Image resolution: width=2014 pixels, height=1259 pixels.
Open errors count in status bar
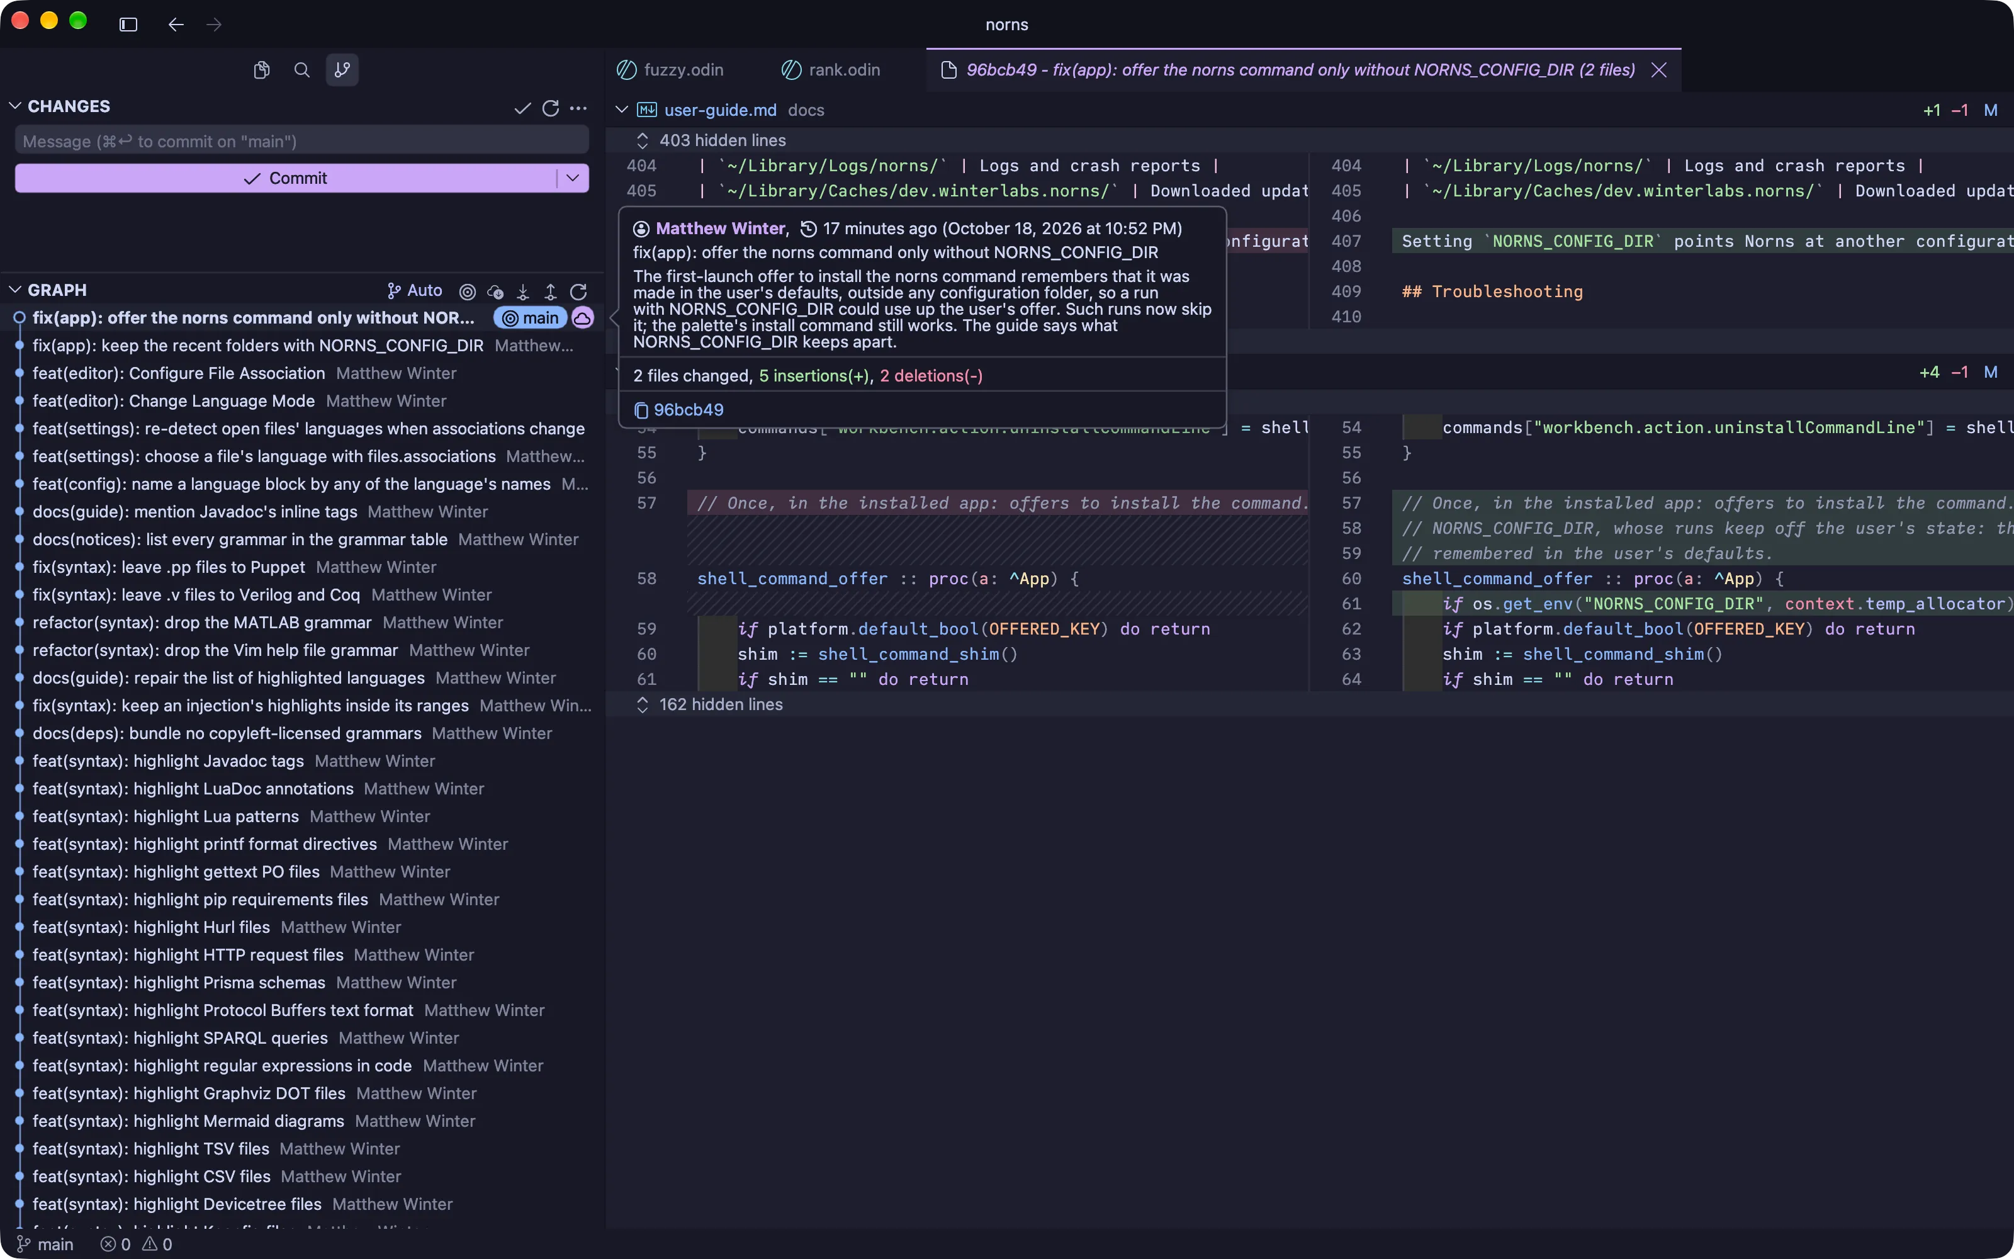tap(116, 1244)
